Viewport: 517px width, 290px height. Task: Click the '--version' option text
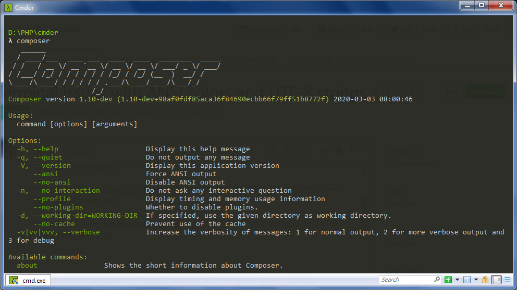(x=52, y=165)
